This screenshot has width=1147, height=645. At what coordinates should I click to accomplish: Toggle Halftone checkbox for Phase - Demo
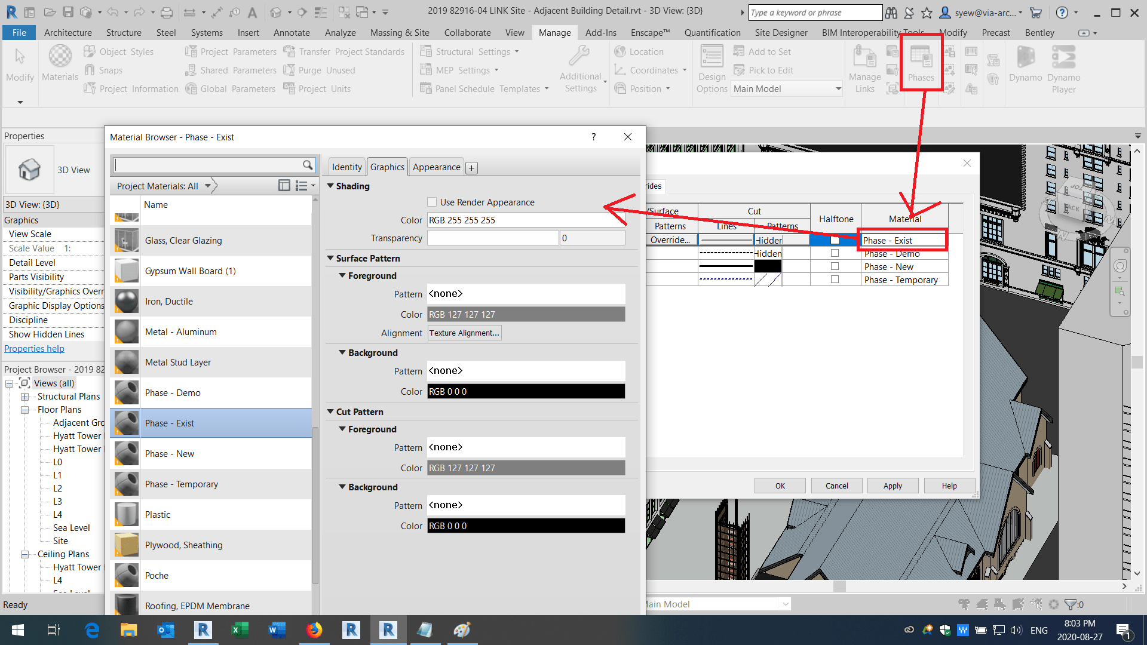[835, 253]
